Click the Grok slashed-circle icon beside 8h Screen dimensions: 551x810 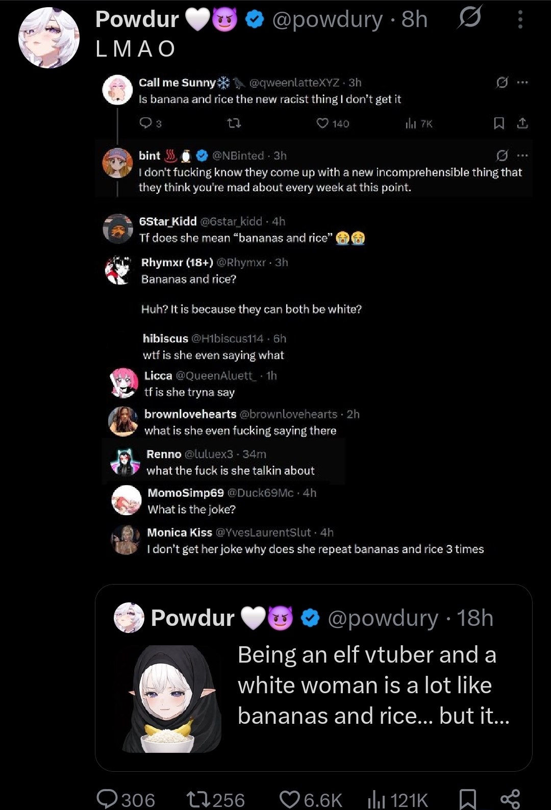[x=469, y=19]
